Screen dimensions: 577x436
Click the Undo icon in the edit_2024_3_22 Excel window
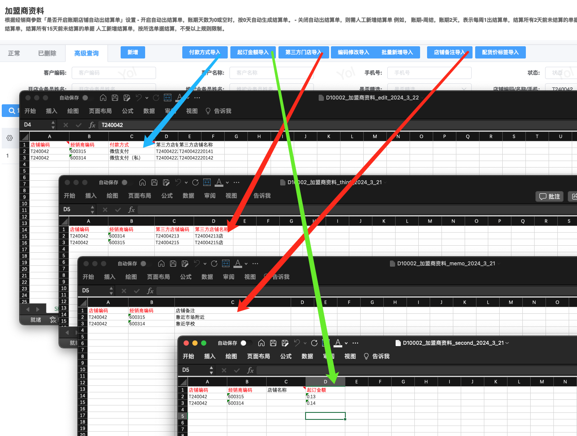click(x=139, y=98)
